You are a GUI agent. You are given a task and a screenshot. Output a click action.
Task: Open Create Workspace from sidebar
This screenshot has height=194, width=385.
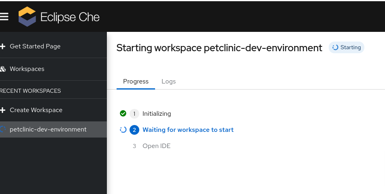pos(36,110)
